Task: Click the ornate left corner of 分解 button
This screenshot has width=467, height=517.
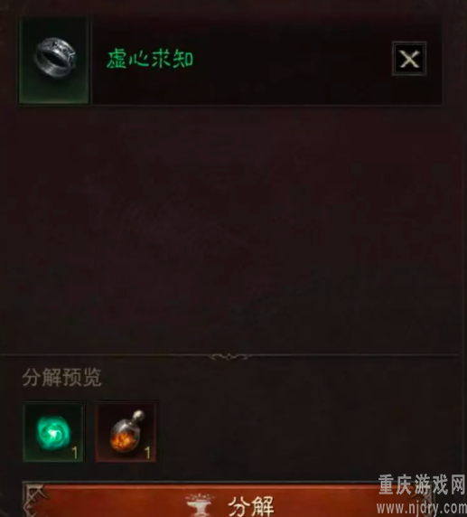Action: tap(35, 500)
